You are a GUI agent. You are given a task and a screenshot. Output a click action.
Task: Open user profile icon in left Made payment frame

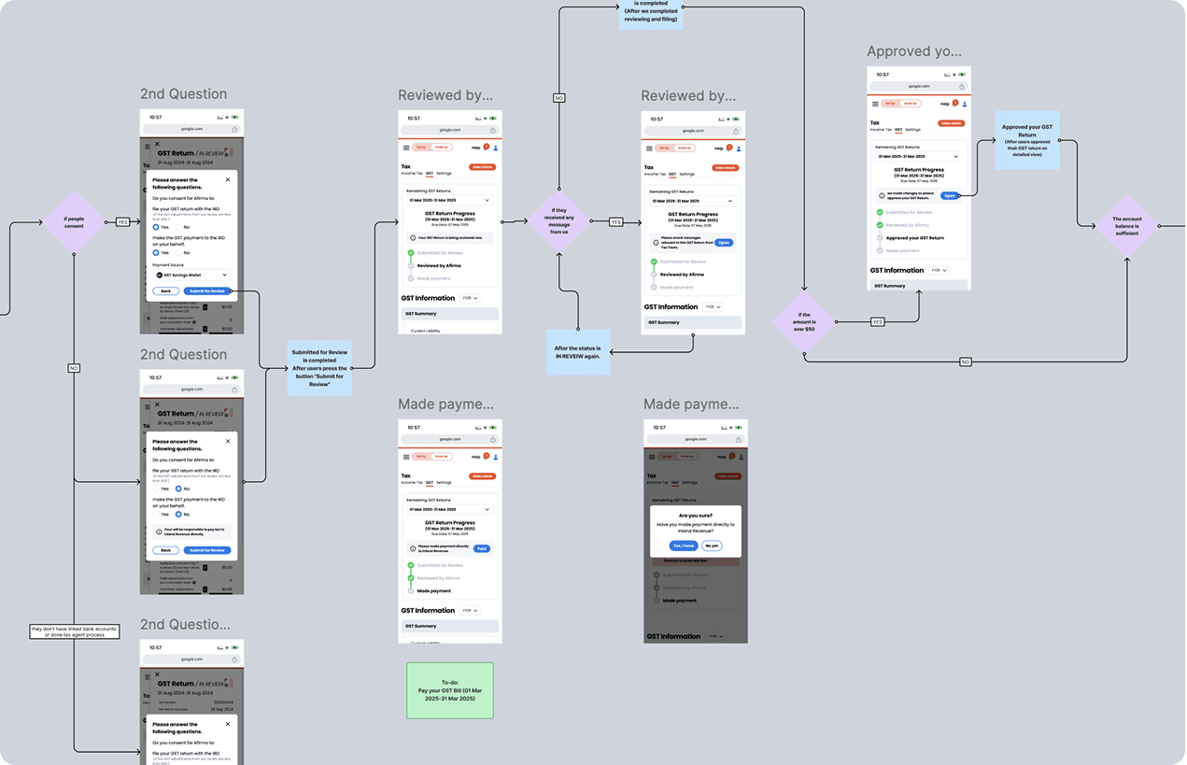pos(496,457)
